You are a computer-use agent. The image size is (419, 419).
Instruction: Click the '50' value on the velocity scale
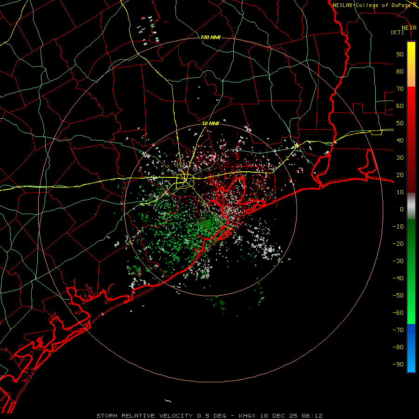(400, 123)
